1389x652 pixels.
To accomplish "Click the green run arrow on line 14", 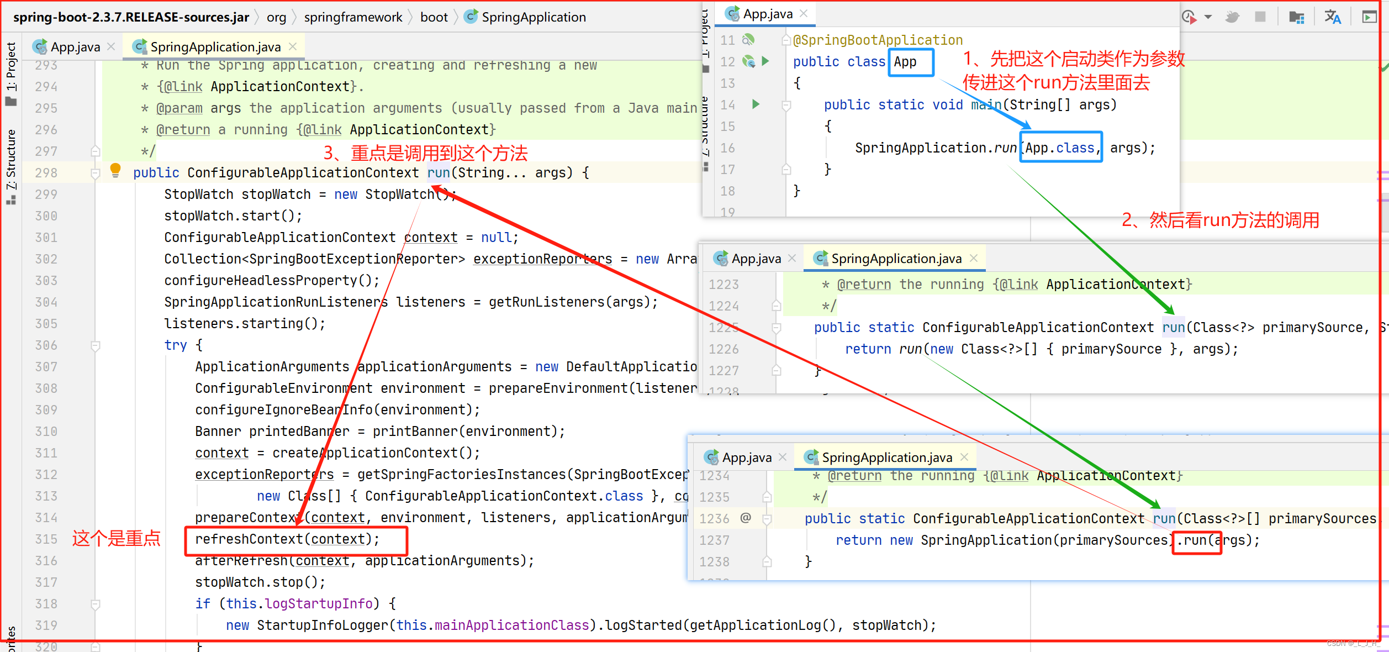I will coord(756,104).
